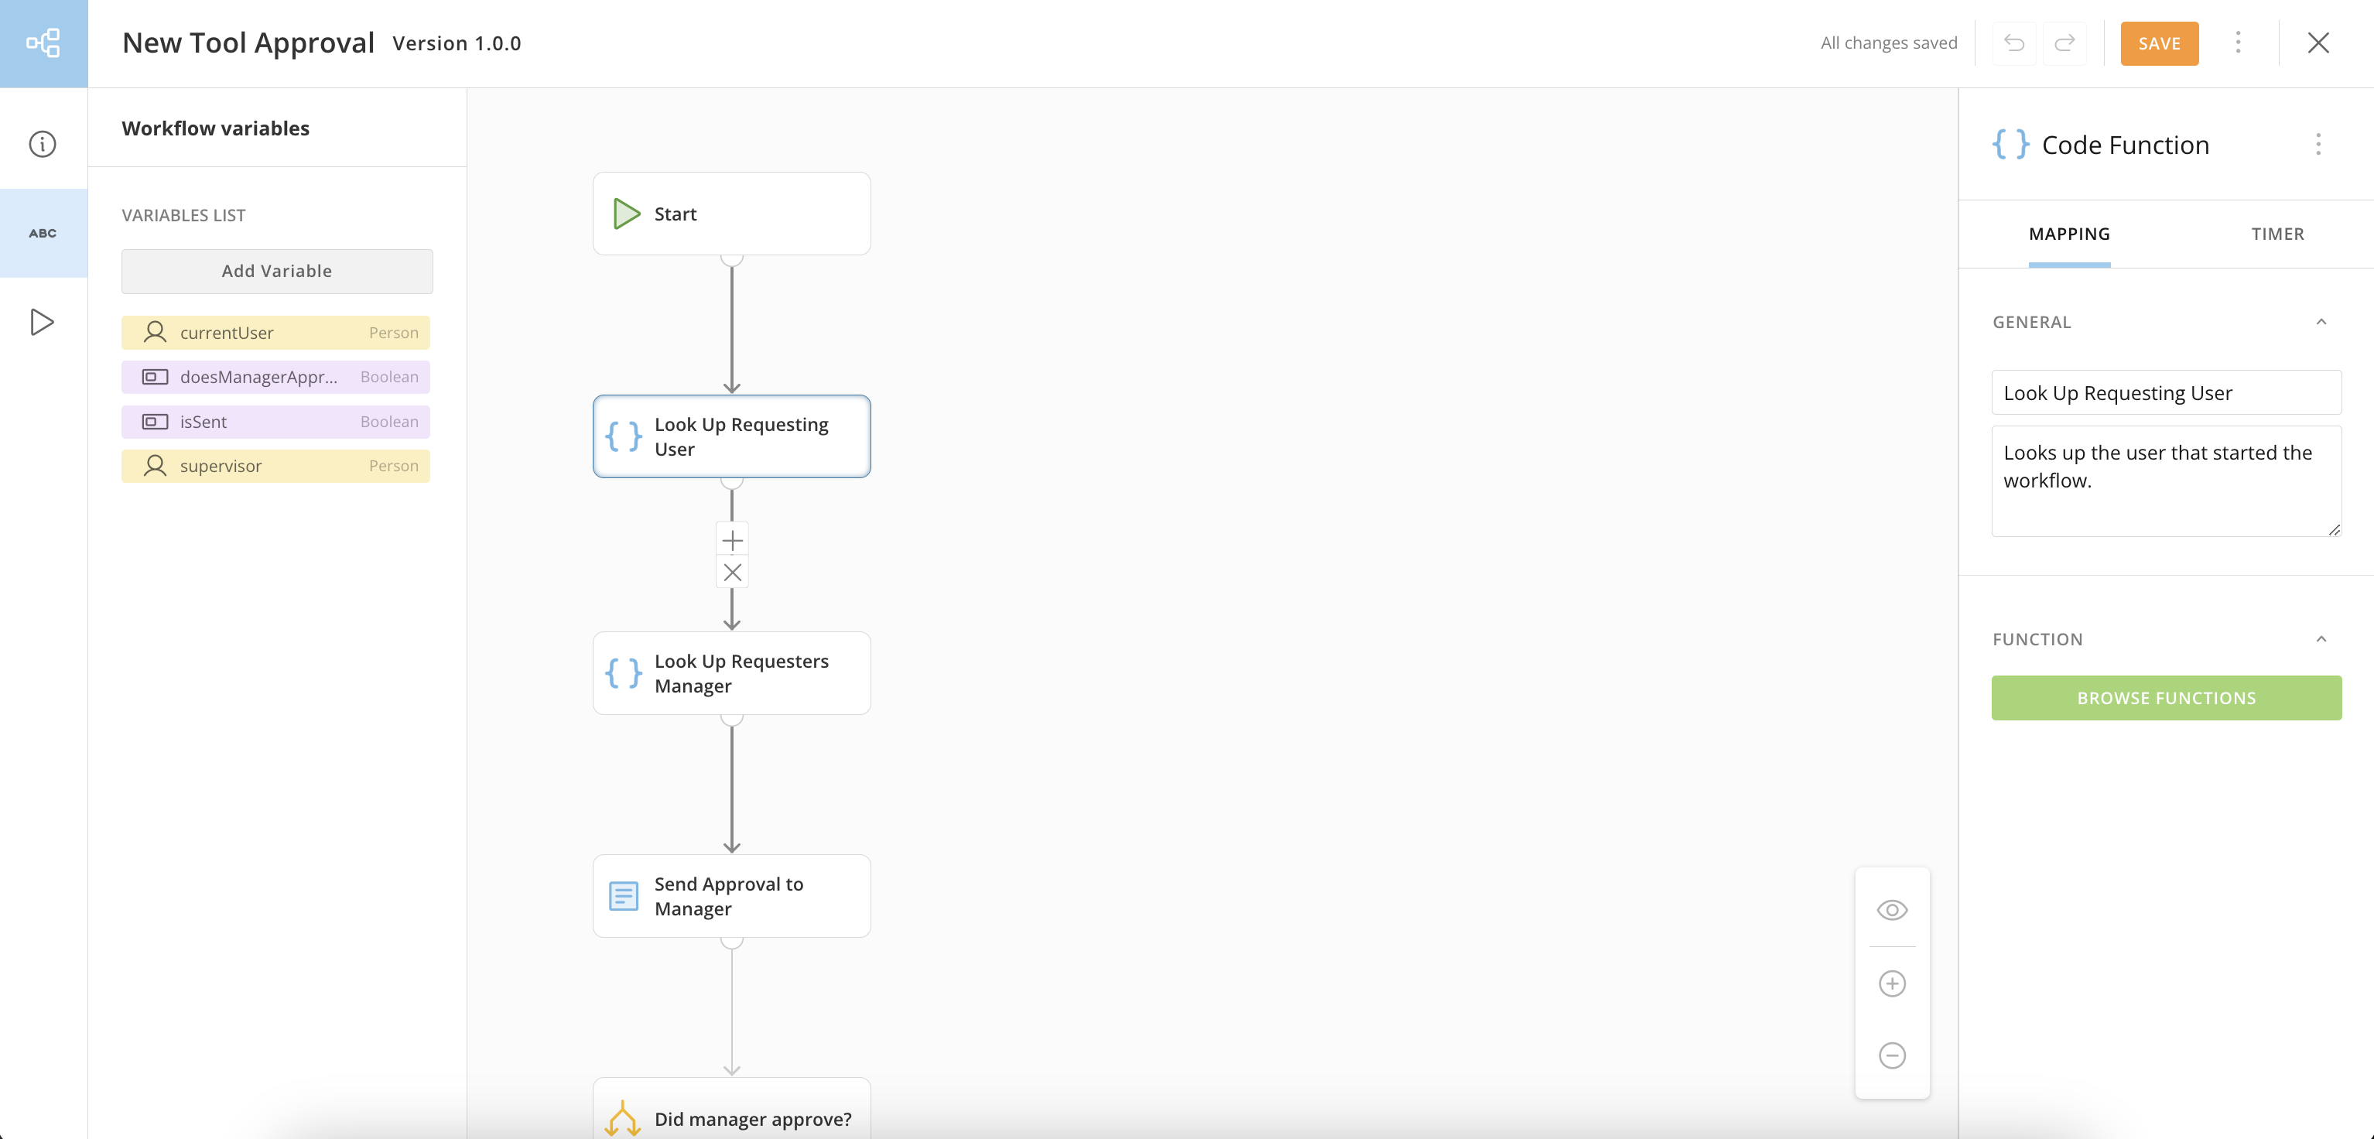Select the MAPPING tab

pos(2068,234)
